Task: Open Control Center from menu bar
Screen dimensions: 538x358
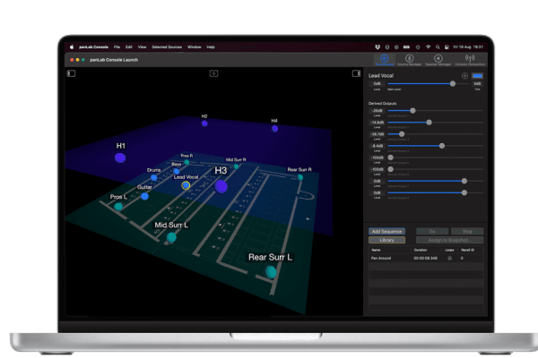Action: coord(447,47)
